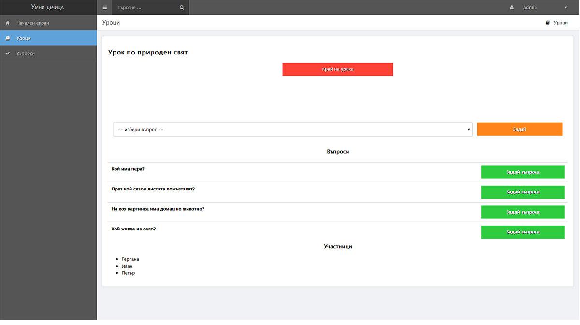Задай въпроса for 'Кой живее на село?'
Screen dimensions: 580x325
[x=523, y=232]
